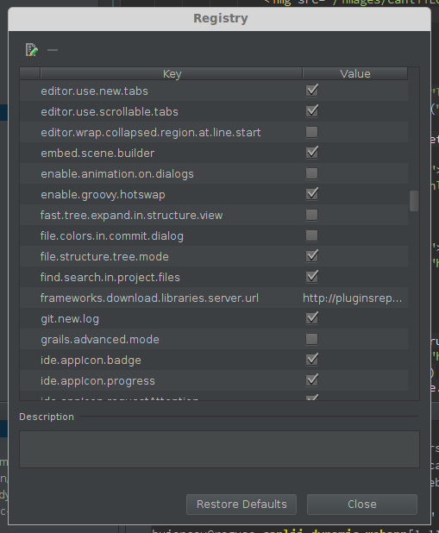This screenshot has height=533, width=439.
Task: Uncheck editor.use.new.tabs checkbox
Action: point(312,91)
